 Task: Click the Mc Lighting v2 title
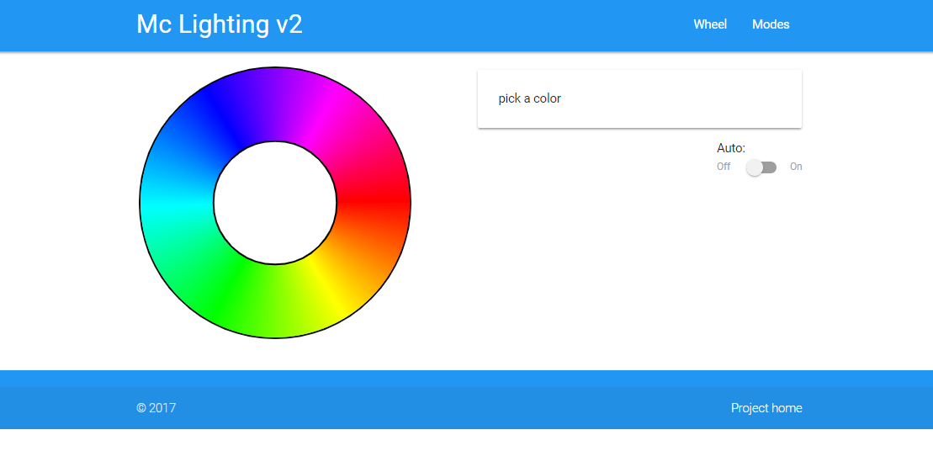219,24
